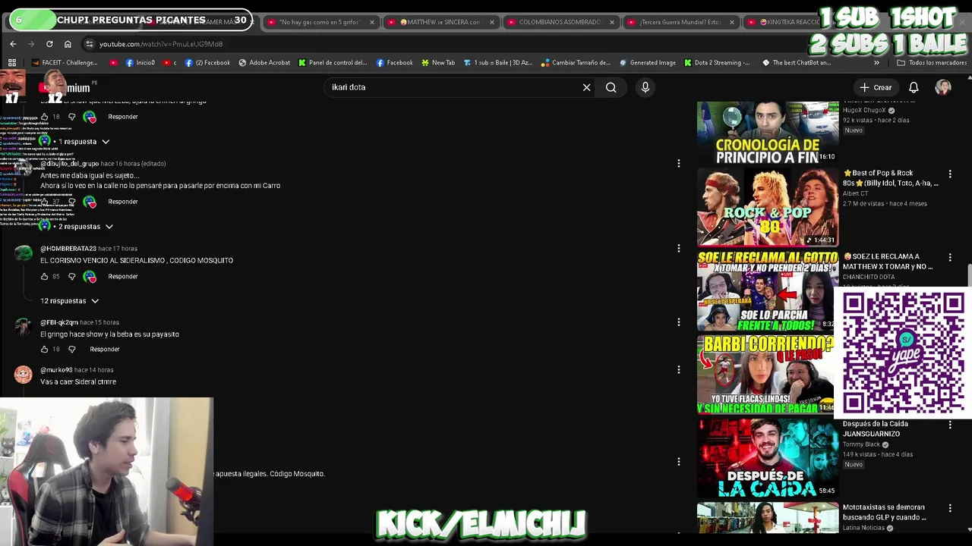Like the @HOMBRERATA23 comment
The width and height of the screenshot is (972, 546).
(44, 277)
